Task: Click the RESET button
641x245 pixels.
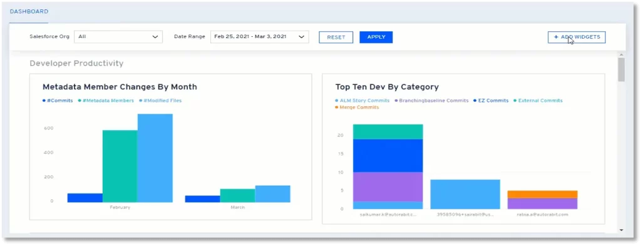Action: (x=336, y=37)
